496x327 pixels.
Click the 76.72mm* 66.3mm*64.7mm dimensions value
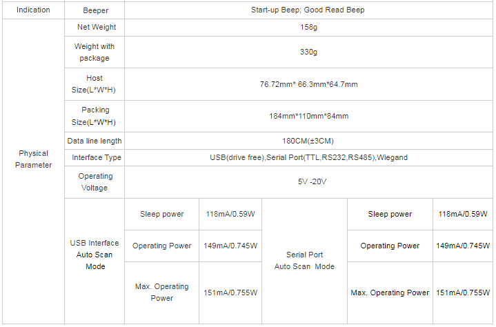point(308,84)
